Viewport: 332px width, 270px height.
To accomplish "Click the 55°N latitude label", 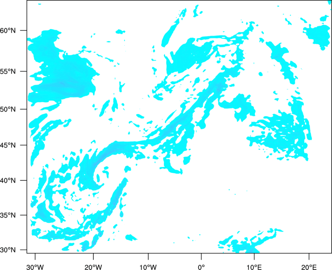I will tap(8, 71).
